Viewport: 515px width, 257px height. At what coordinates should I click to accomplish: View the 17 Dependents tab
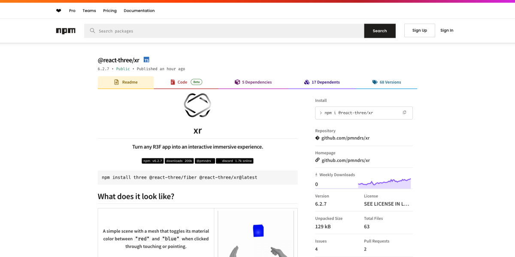(x=322, y=82)
